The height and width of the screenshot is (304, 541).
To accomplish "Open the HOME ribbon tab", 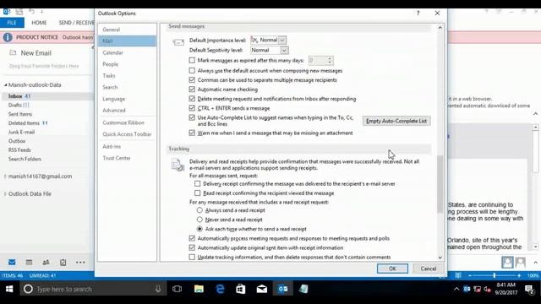I will point(39,23).
